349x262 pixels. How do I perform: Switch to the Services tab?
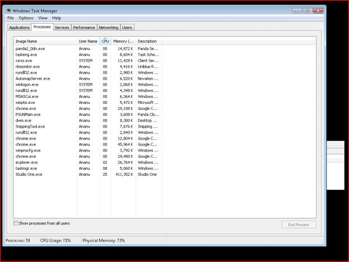(62, 27)
